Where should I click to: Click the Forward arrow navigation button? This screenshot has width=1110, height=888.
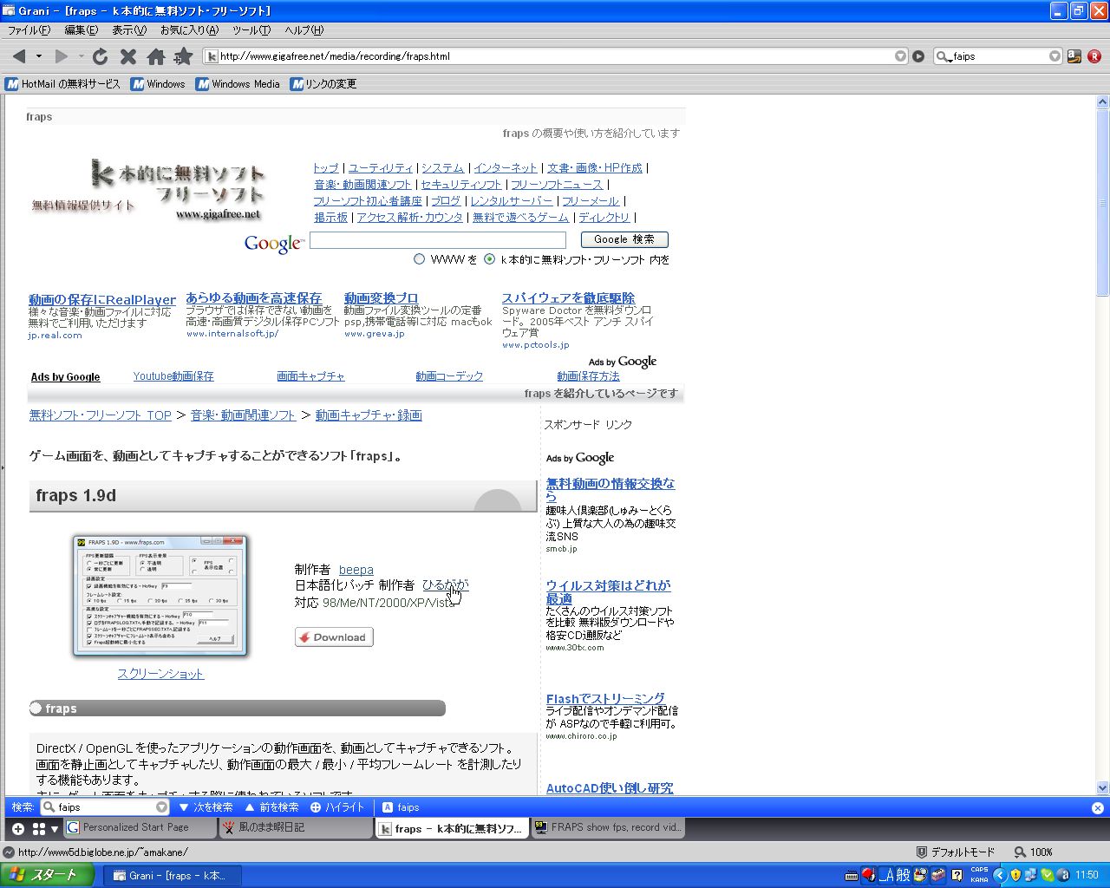point(61,56)
